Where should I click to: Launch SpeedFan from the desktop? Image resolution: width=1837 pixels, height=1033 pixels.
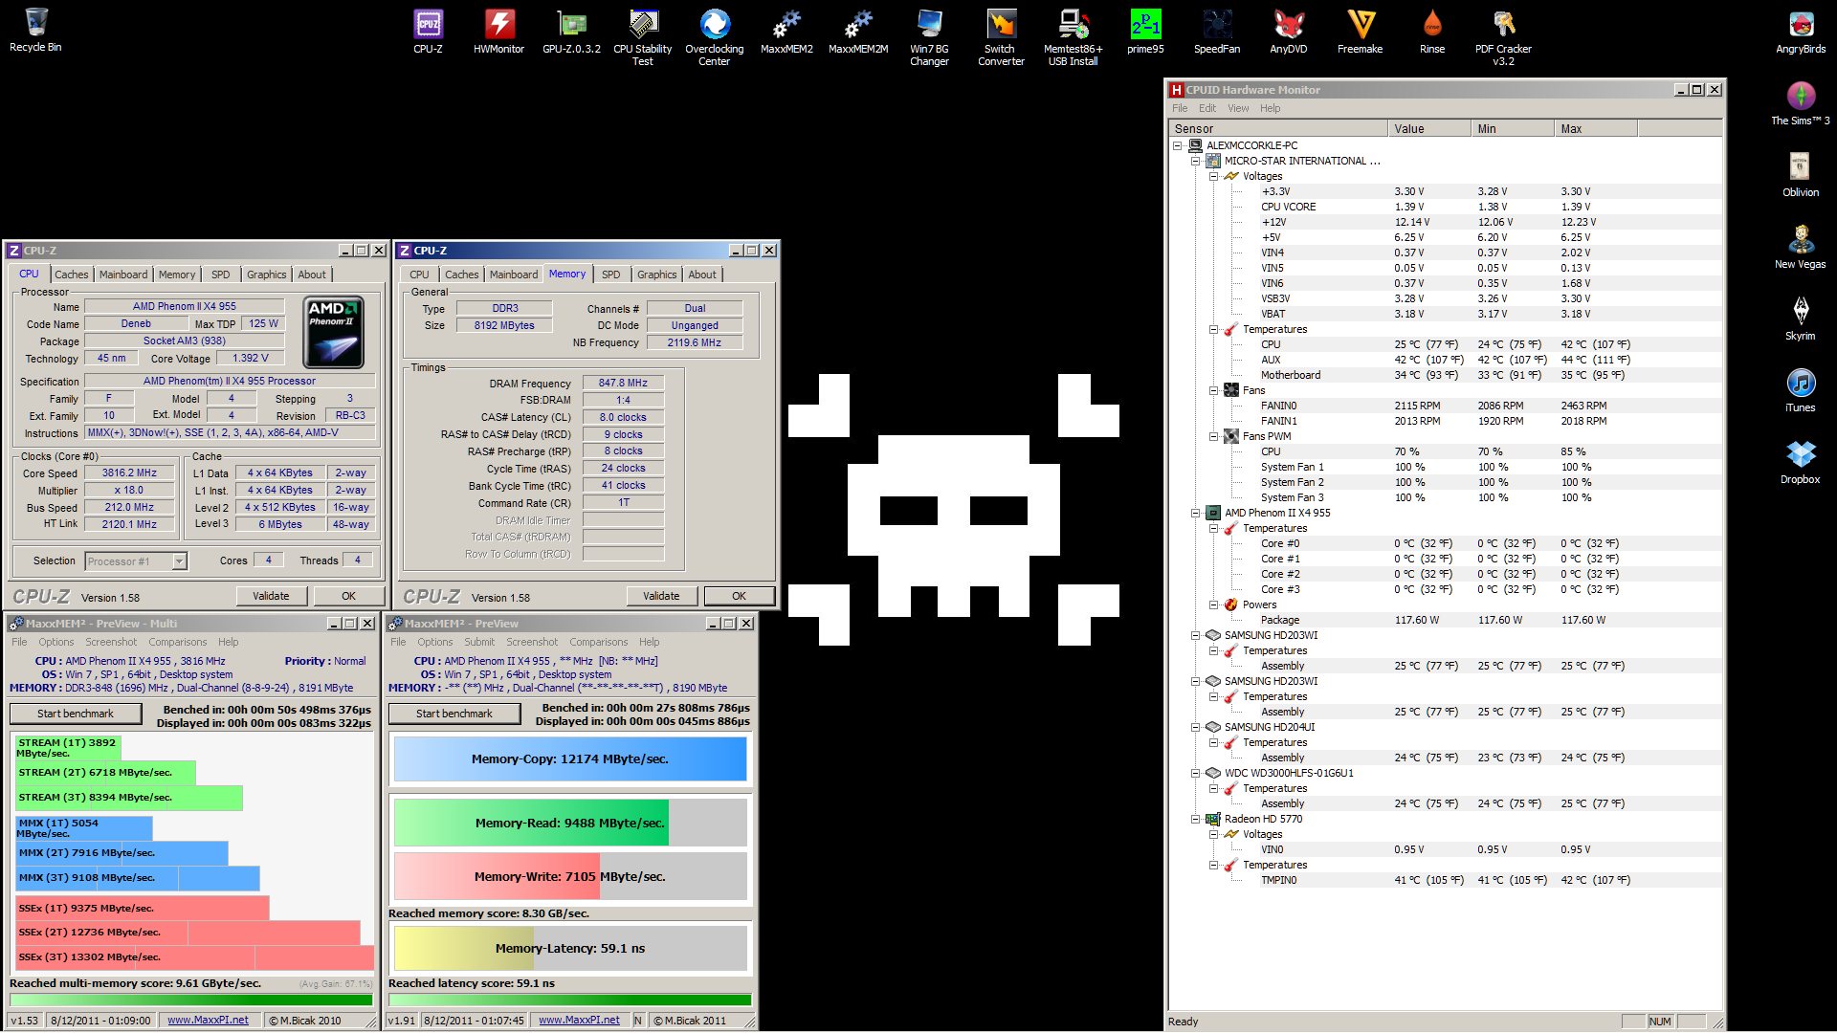[x=1217, y=31]
